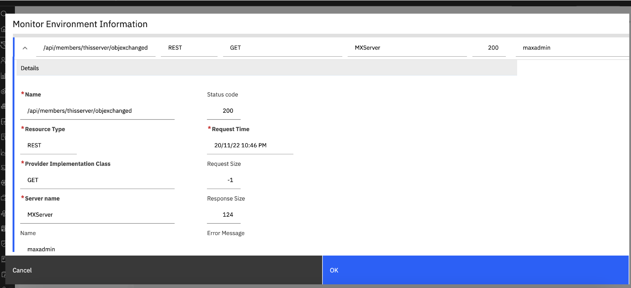Focus the Server name field showing MXServer
This screenshot has height=288, width=631.
click(97, 215)
